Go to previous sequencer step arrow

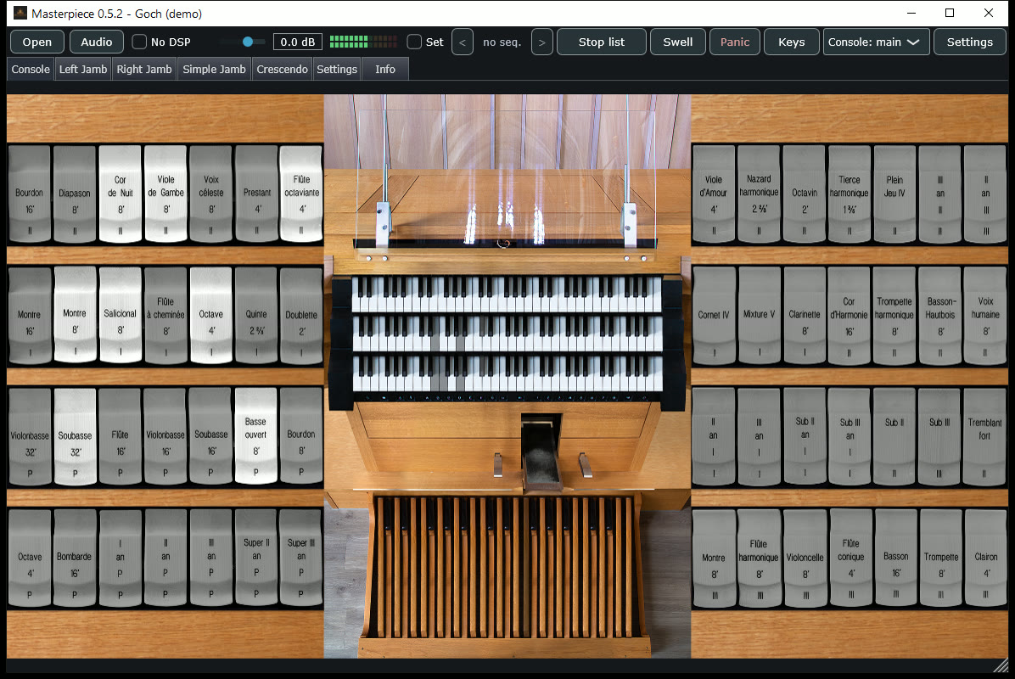(x=463, y=42)
